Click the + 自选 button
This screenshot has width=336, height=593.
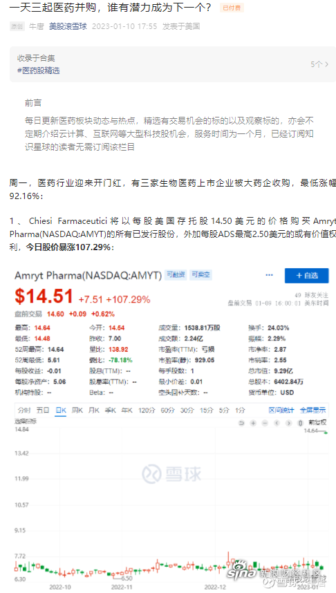point(306,275)
